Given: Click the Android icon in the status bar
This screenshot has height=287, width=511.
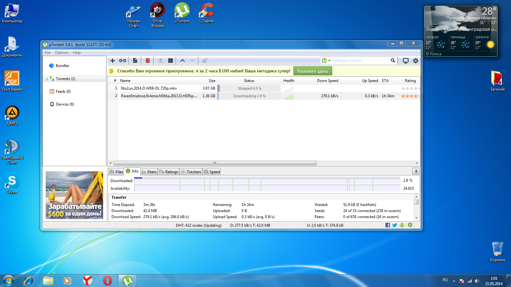Looking at the screenshot, I should (402, 225).
